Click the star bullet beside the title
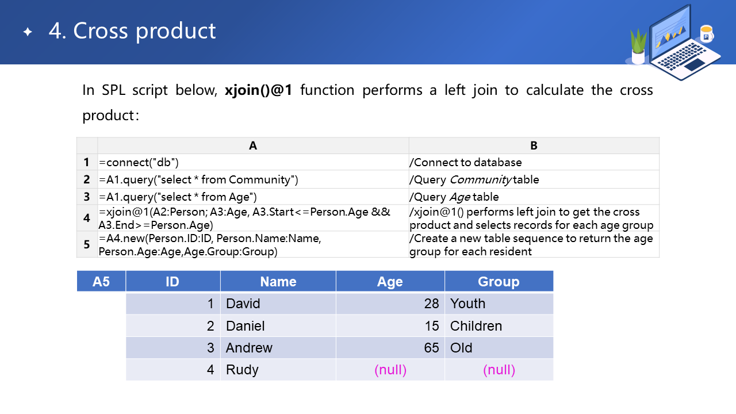Image resolution: width=736 pixels, height=414 pixels. coord(28,32)
